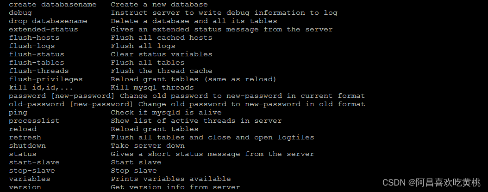The image size is (488, 192).
Task: Click on 'flush-threads' command
Action: tap(38, 71)
